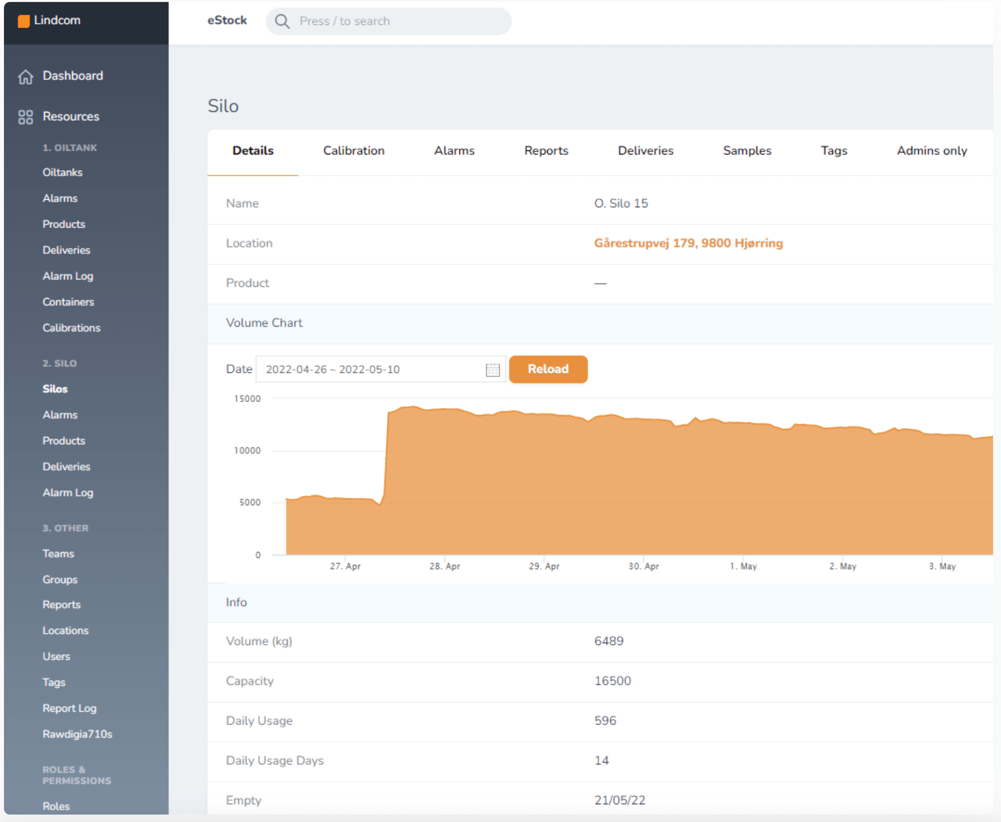This screenshot has width=1001, height=822.
Task: Navigate to Oiltanks in the sidebar
Action: coord(62,172)
